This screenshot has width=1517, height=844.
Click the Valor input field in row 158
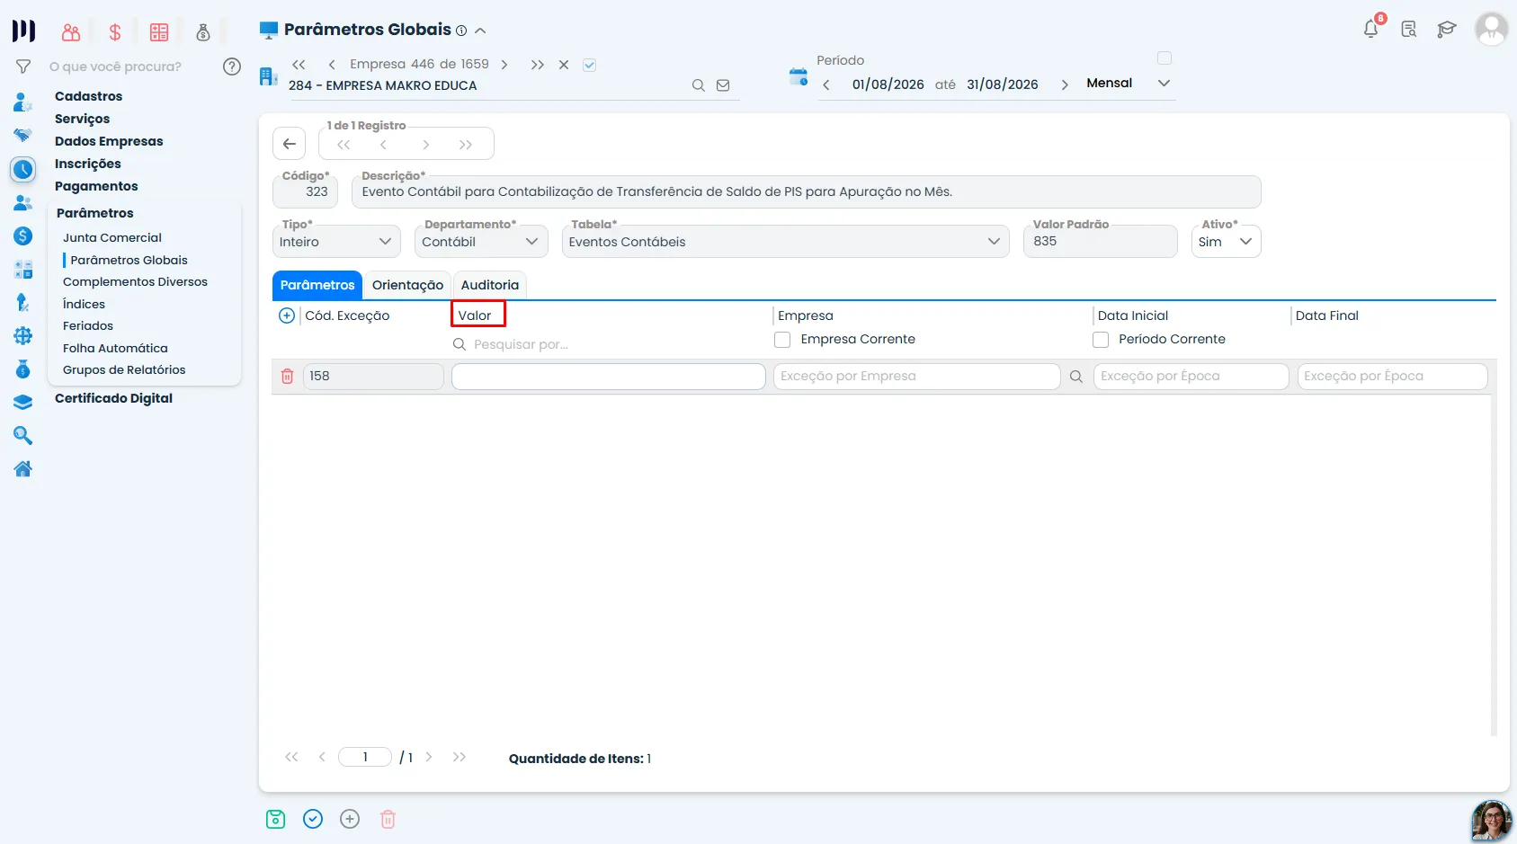609,377
